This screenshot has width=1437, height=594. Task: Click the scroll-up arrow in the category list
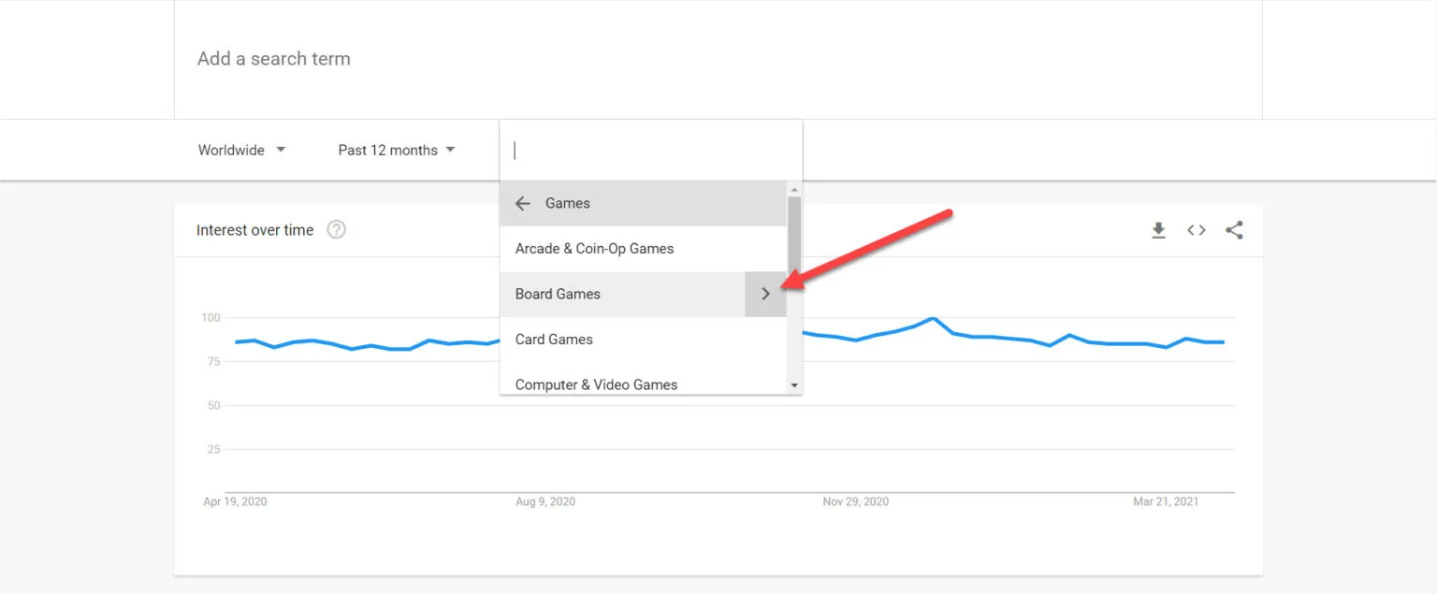[794, 190]
